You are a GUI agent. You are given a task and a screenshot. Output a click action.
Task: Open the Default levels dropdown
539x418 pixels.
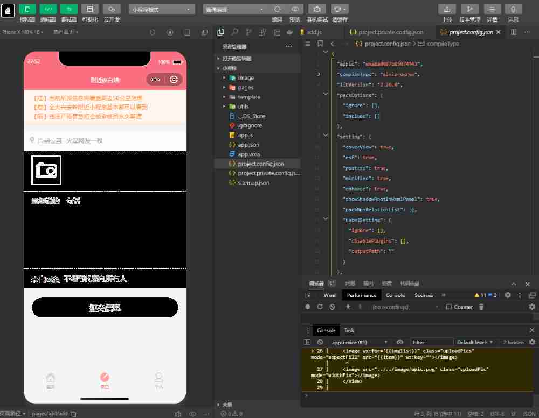[475, 342]
